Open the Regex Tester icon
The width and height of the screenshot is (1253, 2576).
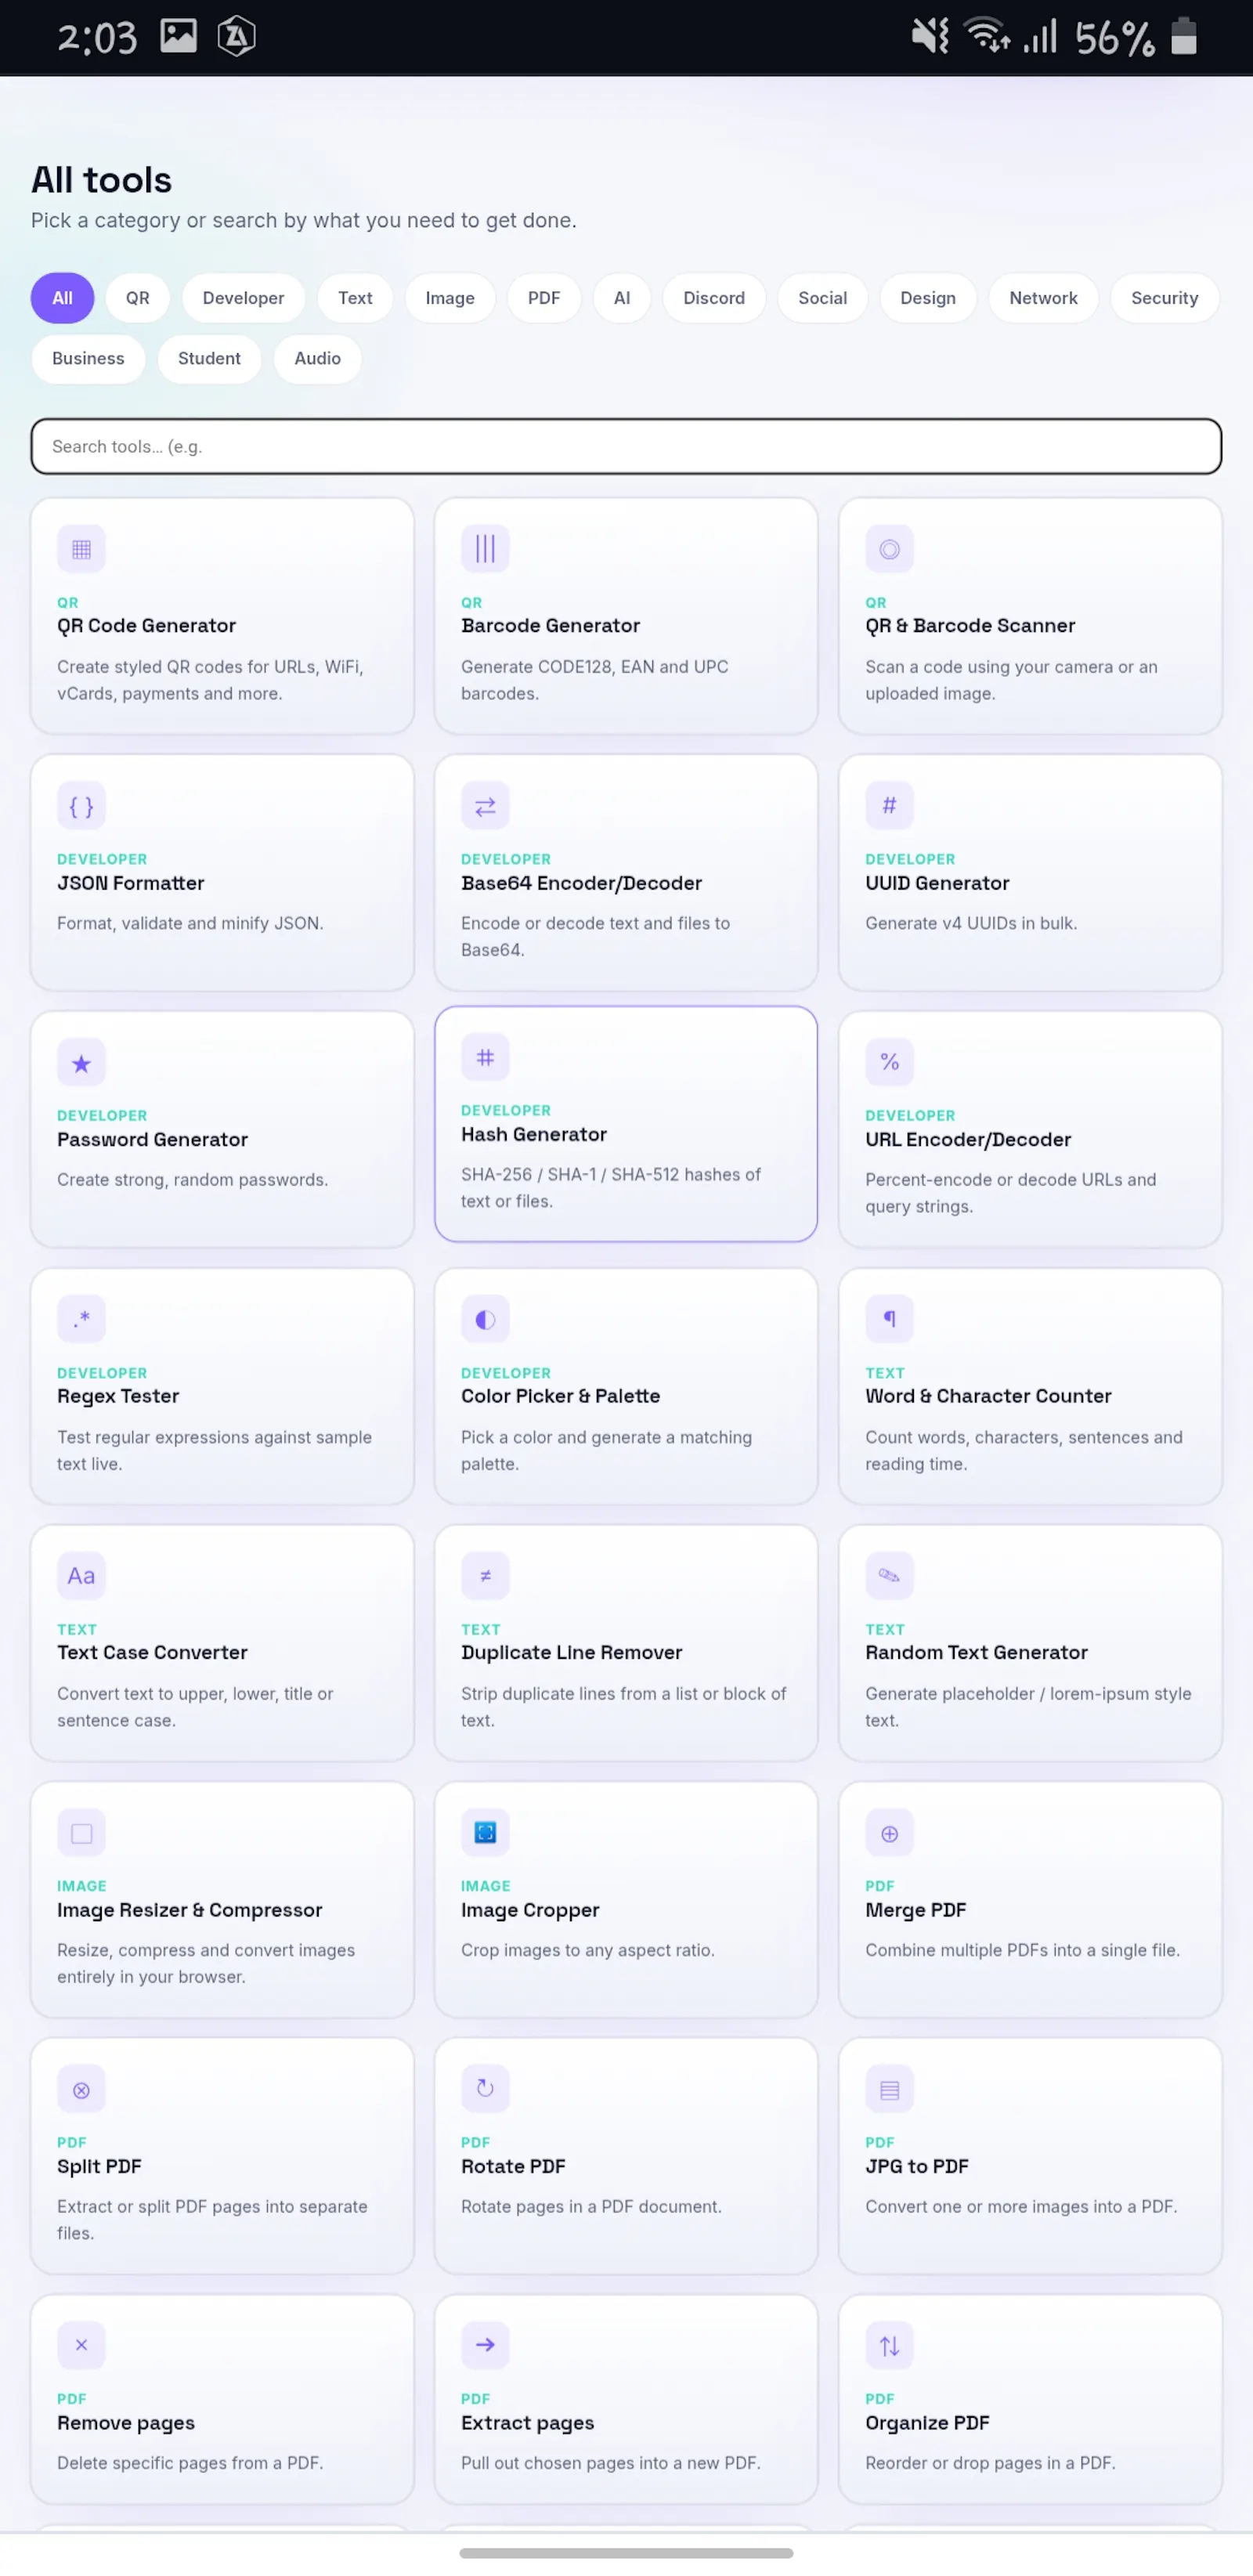(81, 1319)
